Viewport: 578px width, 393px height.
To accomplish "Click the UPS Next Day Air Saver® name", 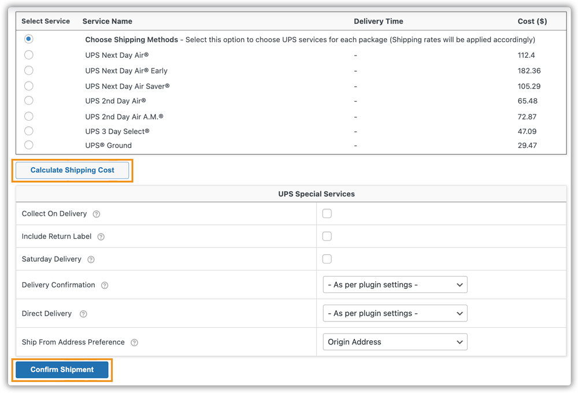I will [x=127, y=86].
